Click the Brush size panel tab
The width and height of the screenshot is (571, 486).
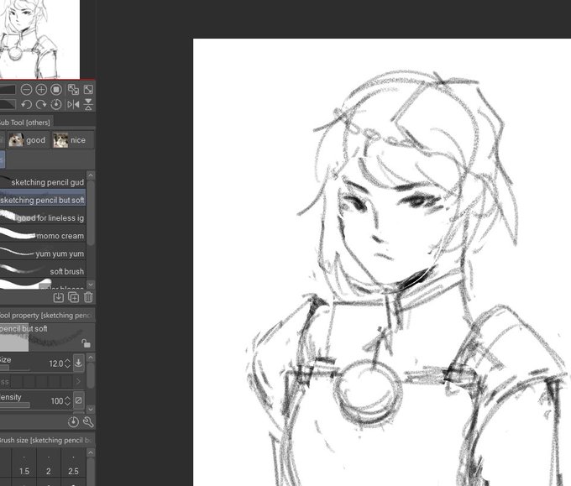click(x=47, y=440)
